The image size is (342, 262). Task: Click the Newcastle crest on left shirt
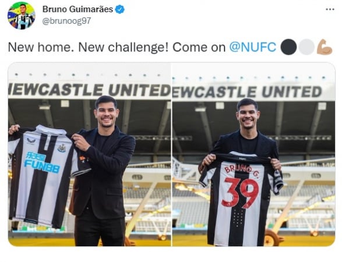62,148
